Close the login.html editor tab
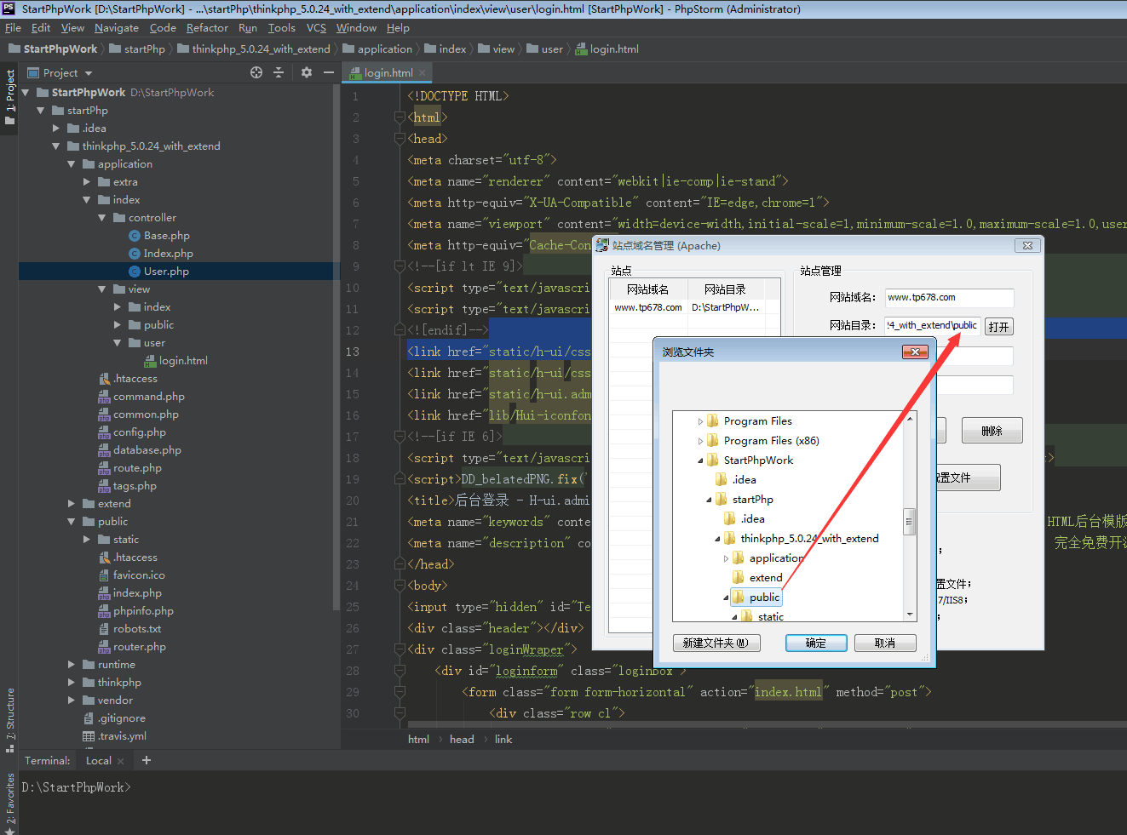 (423, 73)
